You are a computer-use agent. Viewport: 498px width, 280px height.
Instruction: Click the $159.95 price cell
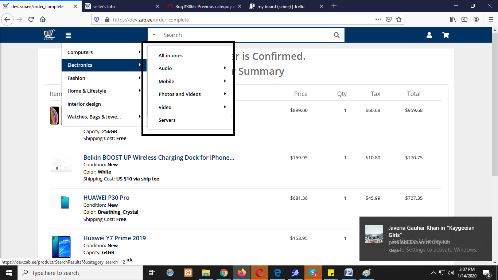[299, 158]
